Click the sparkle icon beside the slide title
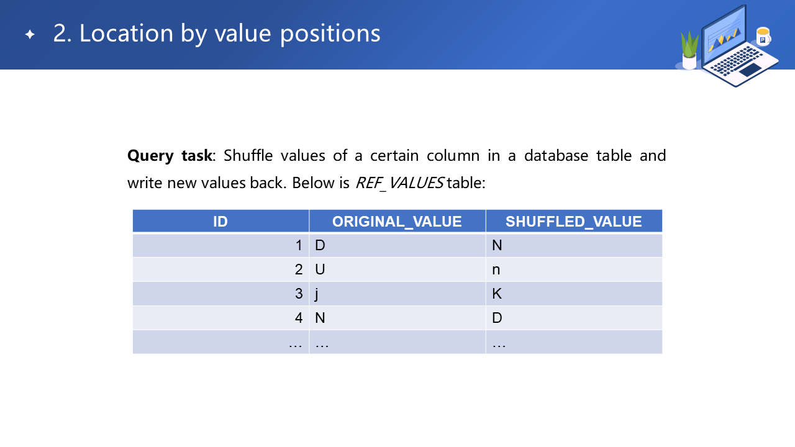795x447 pixels. pos(30,35)
